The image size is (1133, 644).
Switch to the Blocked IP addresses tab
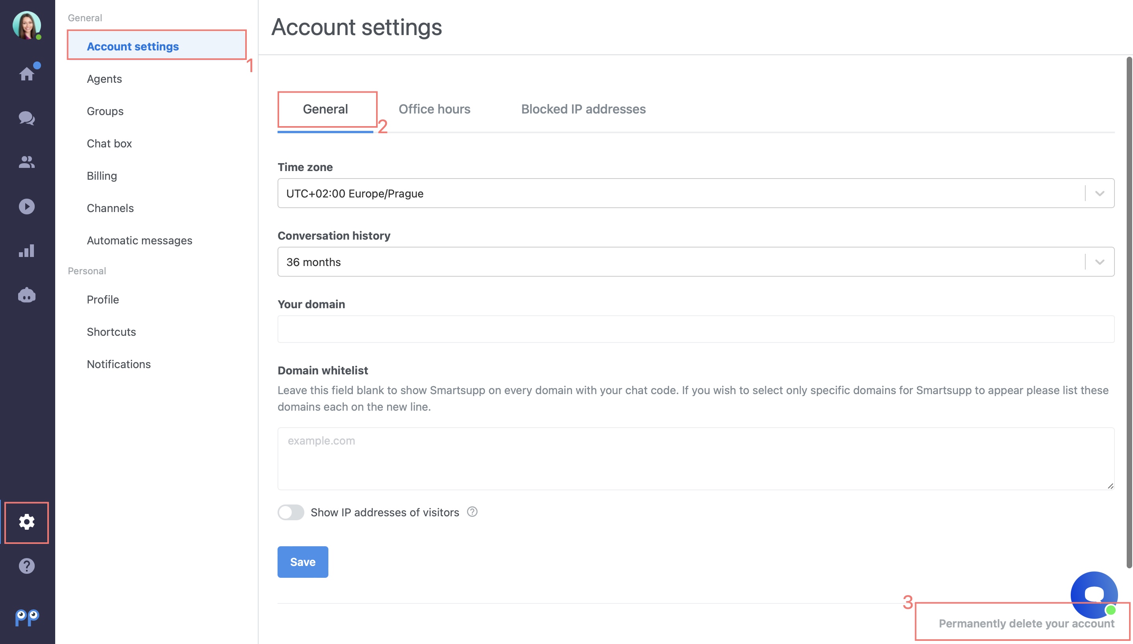coord(583,108)
